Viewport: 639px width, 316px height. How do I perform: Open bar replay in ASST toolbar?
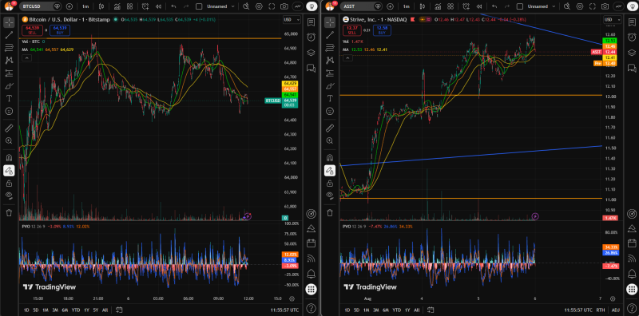click(479, 6)
